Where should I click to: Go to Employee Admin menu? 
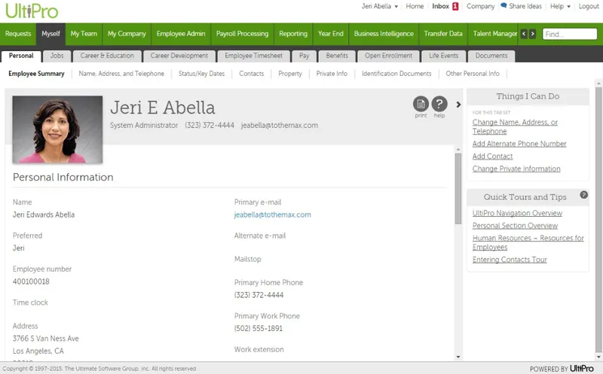click(x=181, y=34)
